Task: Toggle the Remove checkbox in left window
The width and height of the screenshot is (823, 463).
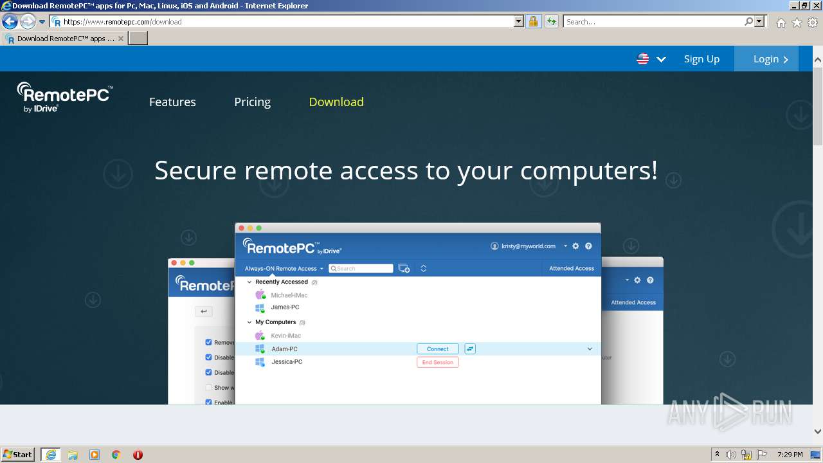Action: [x=208, y=343]
